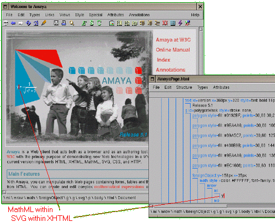Open the Annotations menu in the menu bar
Screen dimensions: 275x222
139,15
